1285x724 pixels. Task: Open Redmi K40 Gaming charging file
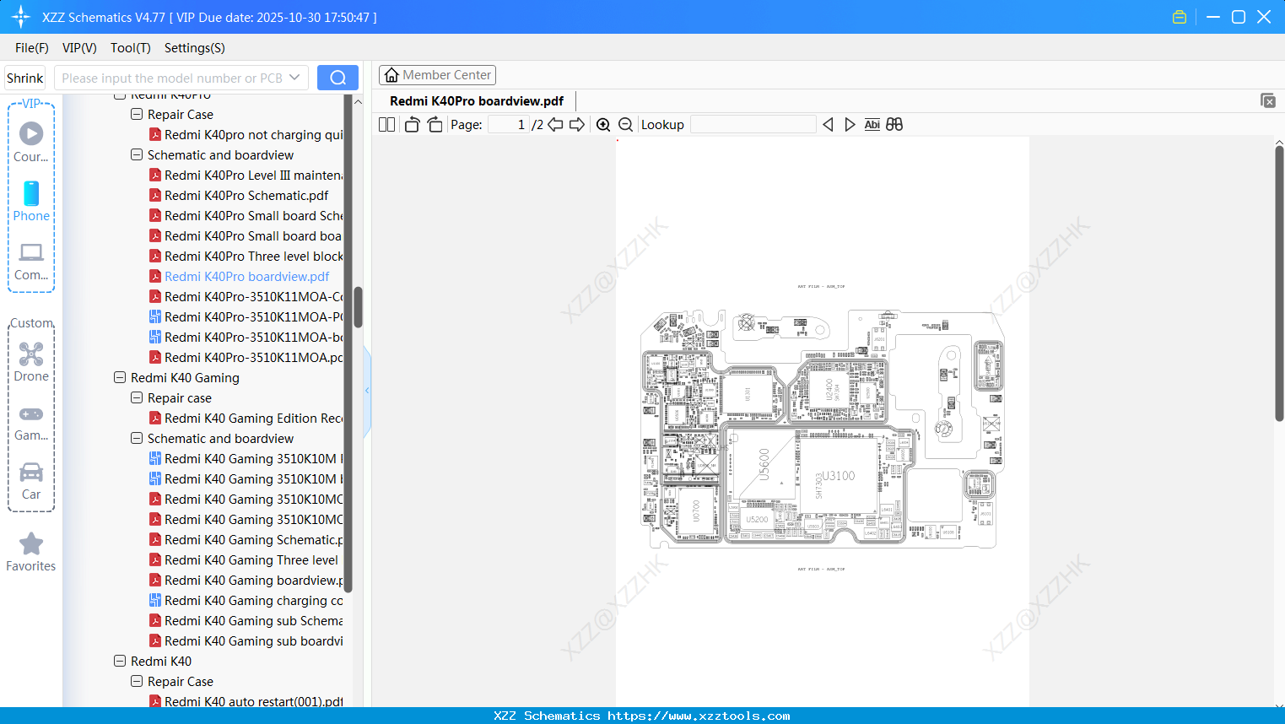point(246,601)
